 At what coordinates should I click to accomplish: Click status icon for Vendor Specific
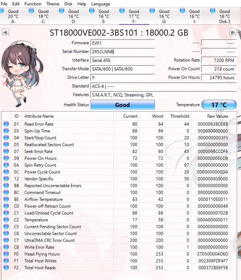6,179
